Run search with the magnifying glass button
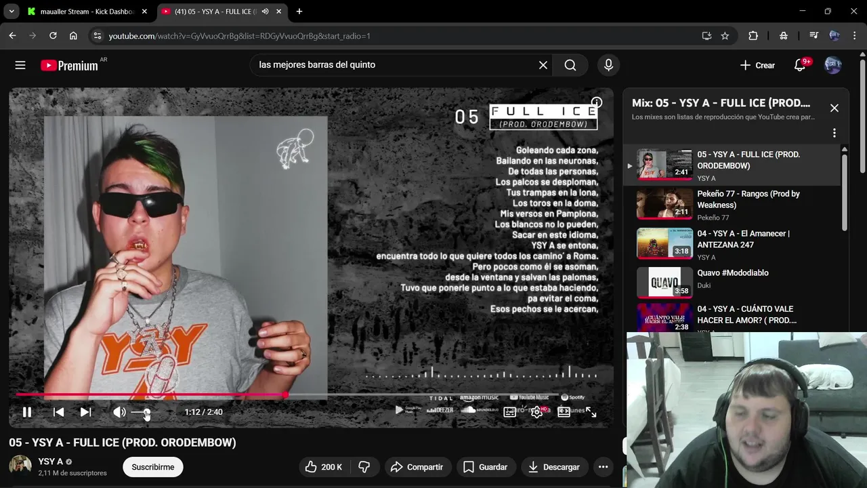Screen dimensions: 867x488 pyautogui.click(x=570, y=65)
